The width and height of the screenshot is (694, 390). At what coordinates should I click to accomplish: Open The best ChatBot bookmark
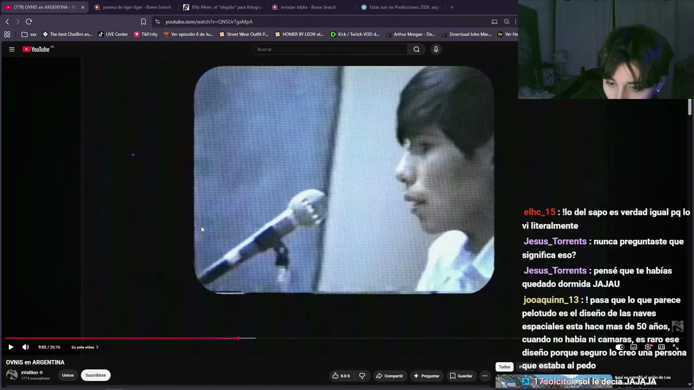pos(67,34)
